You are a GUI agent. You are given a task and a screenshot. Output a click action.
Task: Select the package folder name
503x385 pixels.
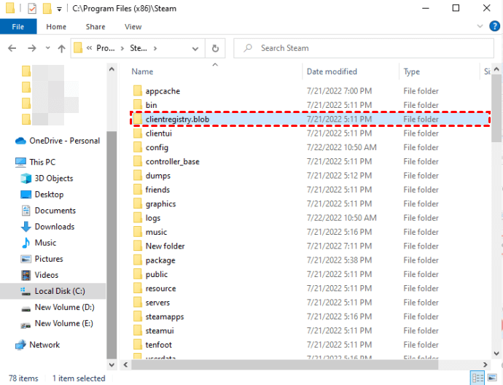click(160, 260)
